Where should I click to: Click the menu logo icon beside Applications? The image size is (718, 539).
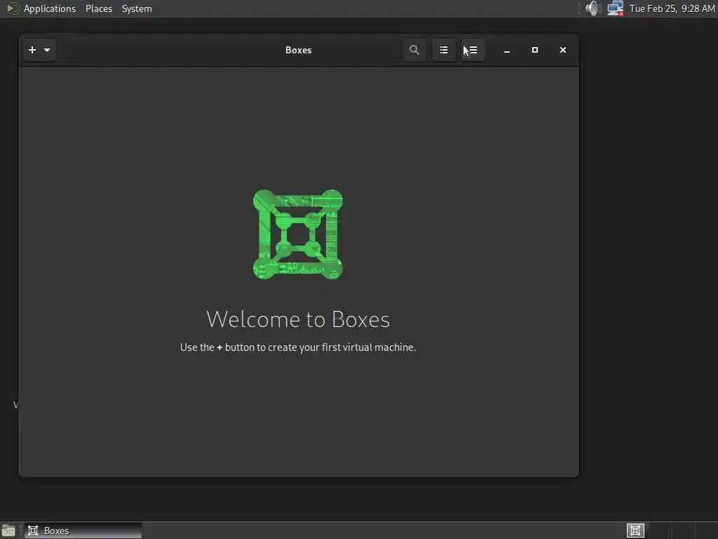(x=13, y=8)
